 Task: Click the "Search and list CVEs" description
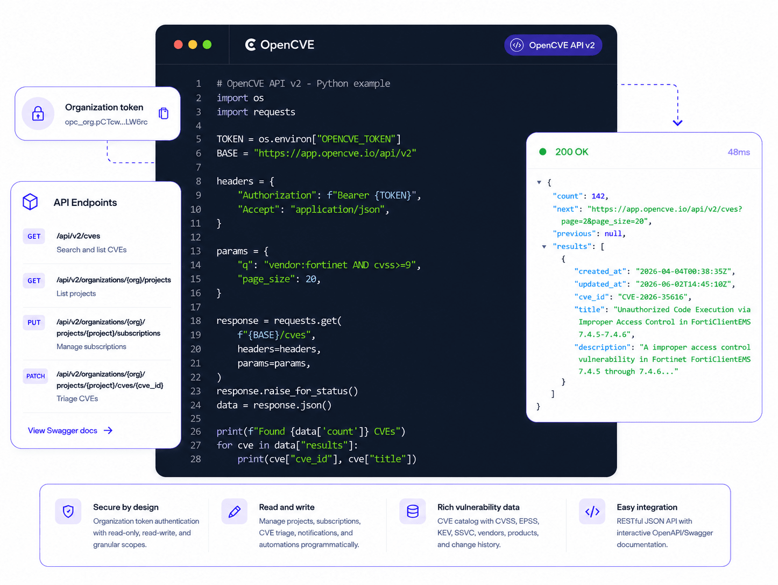tap(92, 250)
